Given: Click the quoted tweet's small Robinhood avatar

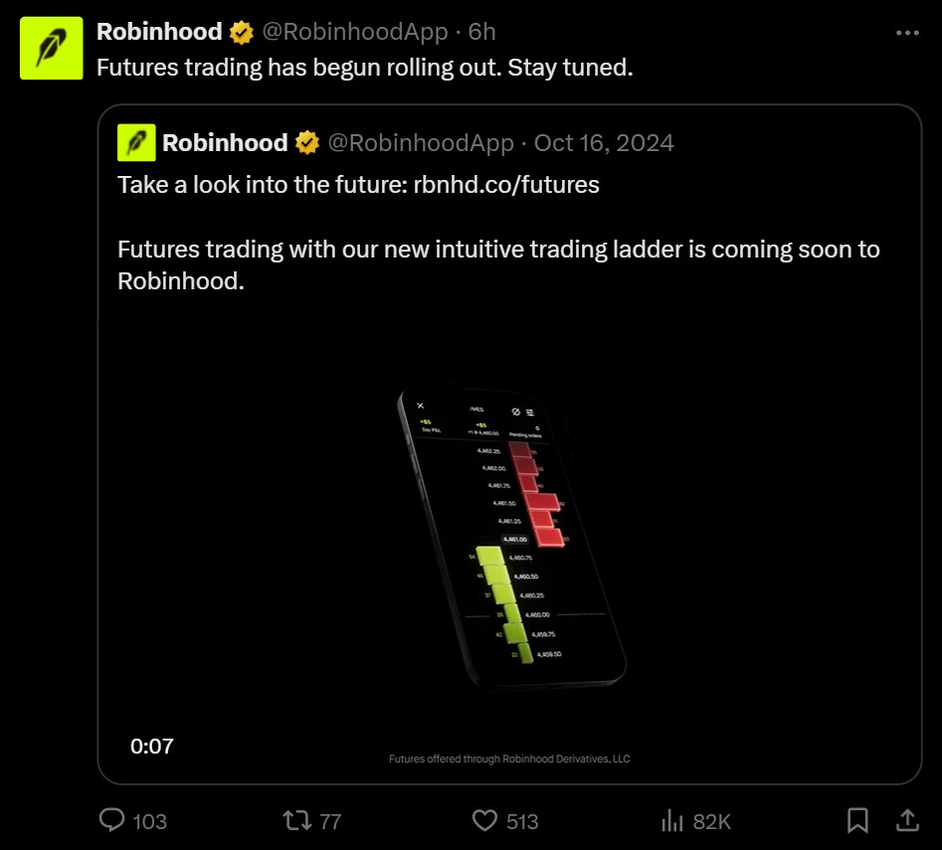Looking at the screenshot, I should pyautogui.click(x=136, y=143).
